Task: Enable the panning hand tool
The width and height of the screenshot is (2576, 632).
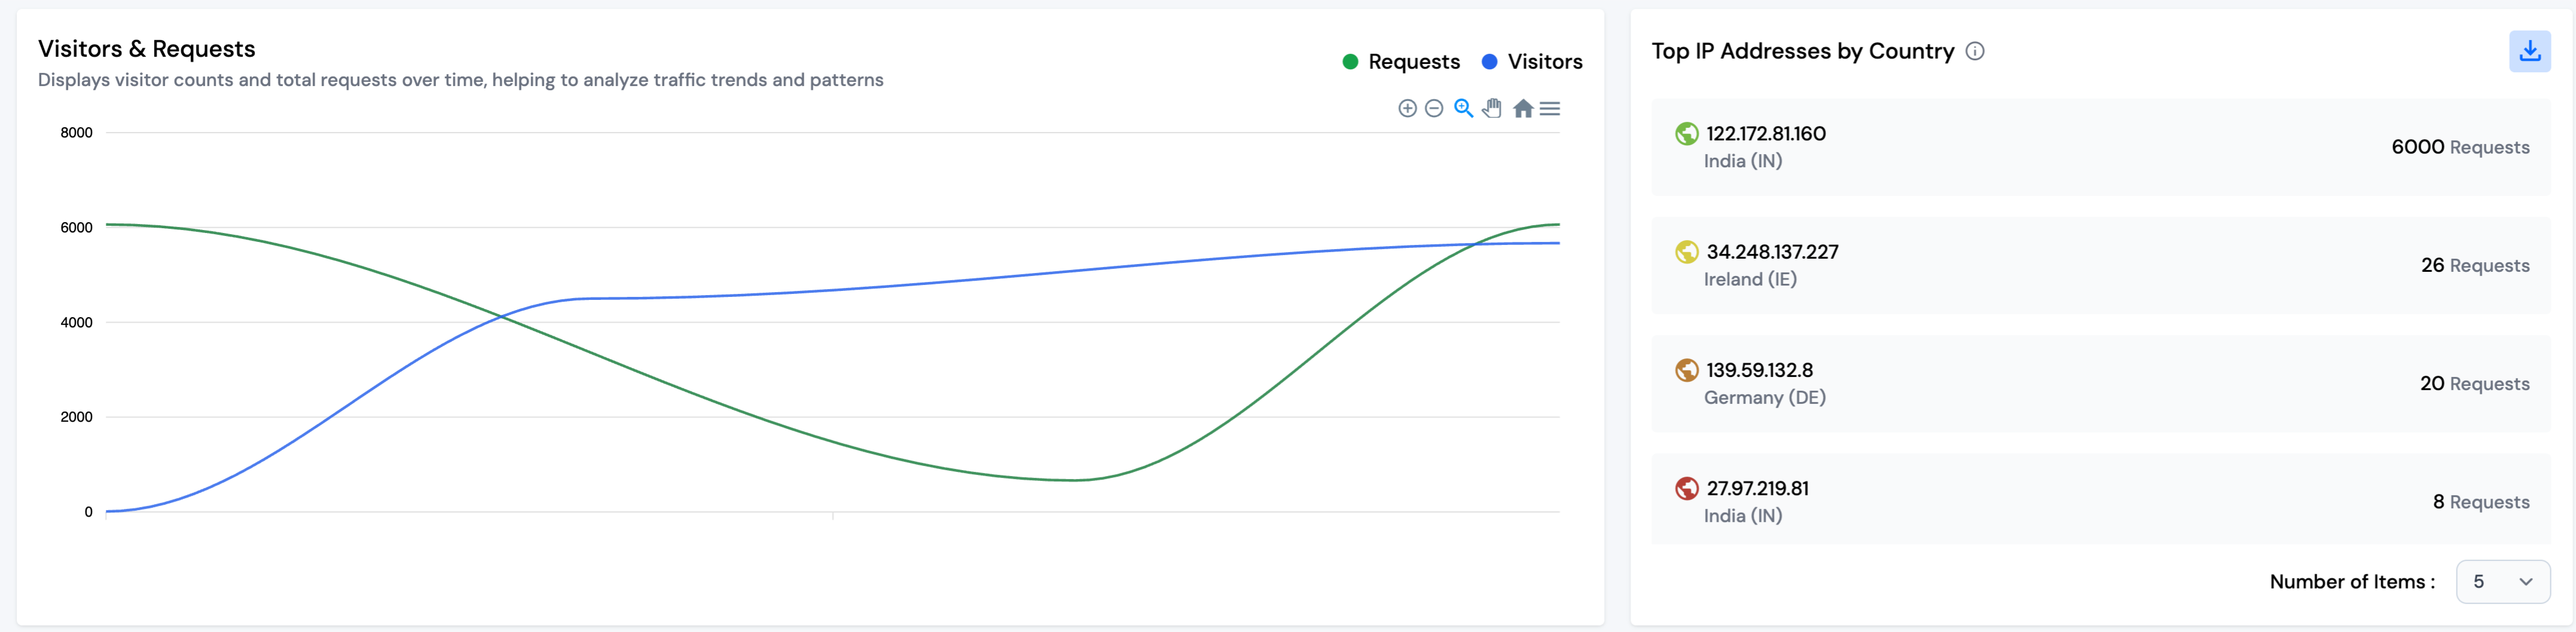Action: point(1492,109)
